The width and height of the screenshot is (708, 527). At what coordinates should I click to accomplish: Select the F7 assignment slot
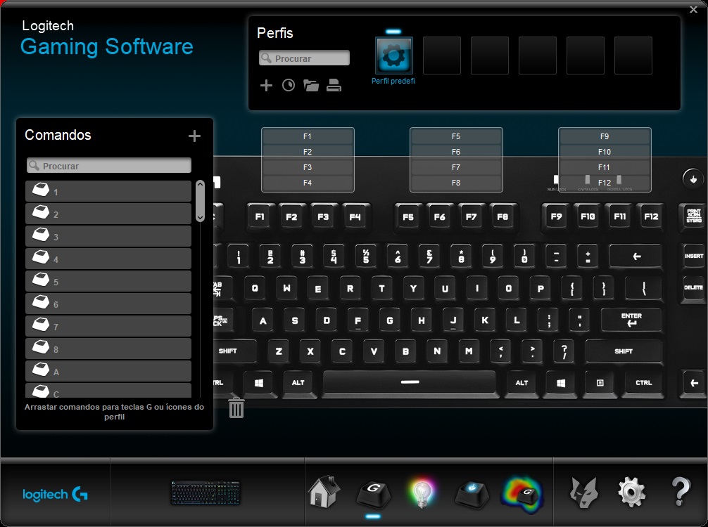click(456, 167)
